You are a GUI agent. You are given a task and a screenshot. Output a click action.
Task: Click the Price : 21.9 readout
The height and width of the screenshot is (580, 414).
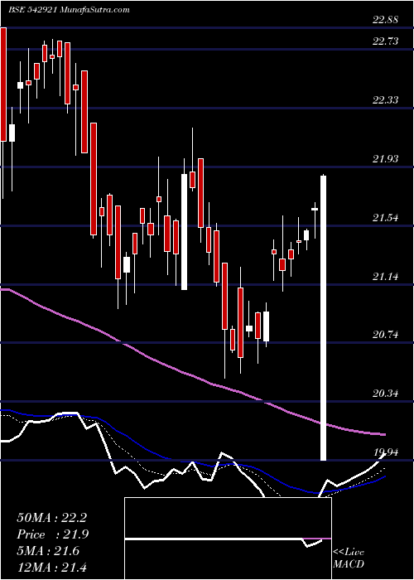(52, 534)
